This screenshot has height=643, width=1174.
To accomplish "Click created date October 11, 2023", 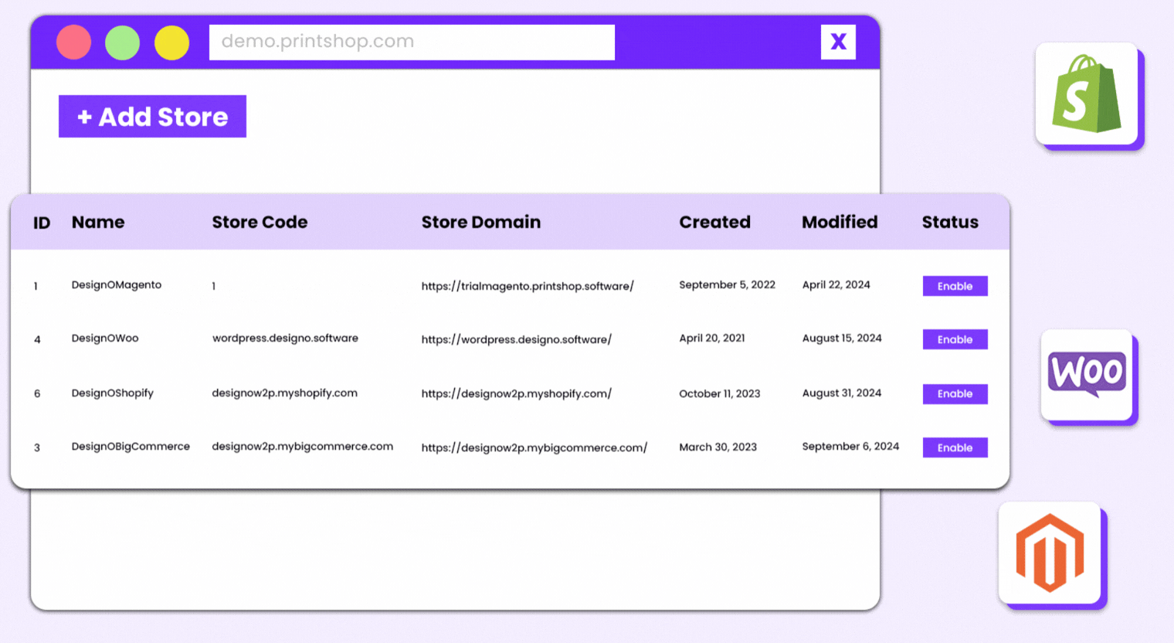I will (x=720, y=394).
